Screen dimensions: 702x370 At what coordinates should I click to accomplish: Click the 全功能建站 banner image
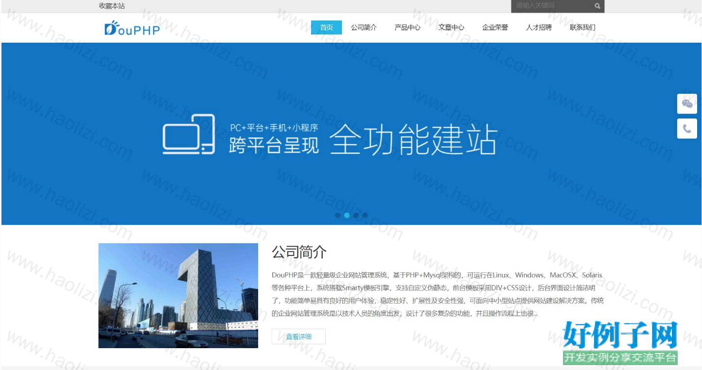click(351, 134)
